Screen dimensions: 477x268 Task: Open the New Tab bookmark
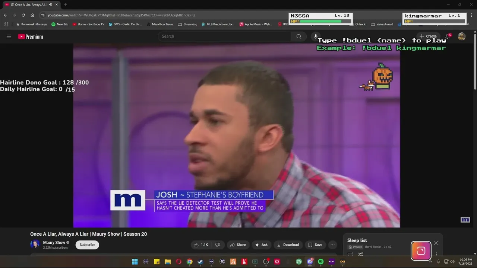pos(60,24)
